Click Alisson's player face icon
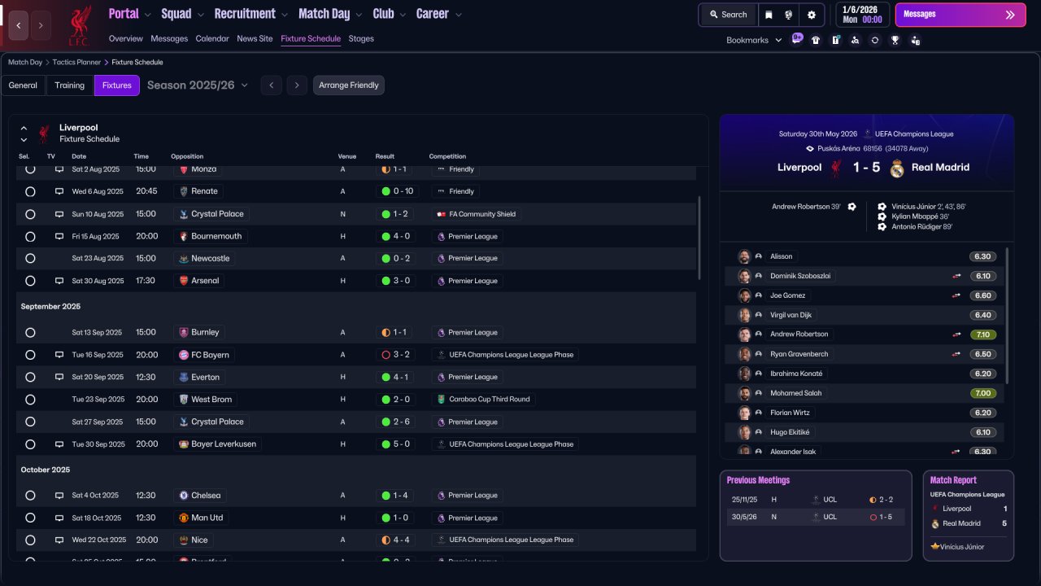Viewport: 1041px width, 586px height. click(744, 256)
